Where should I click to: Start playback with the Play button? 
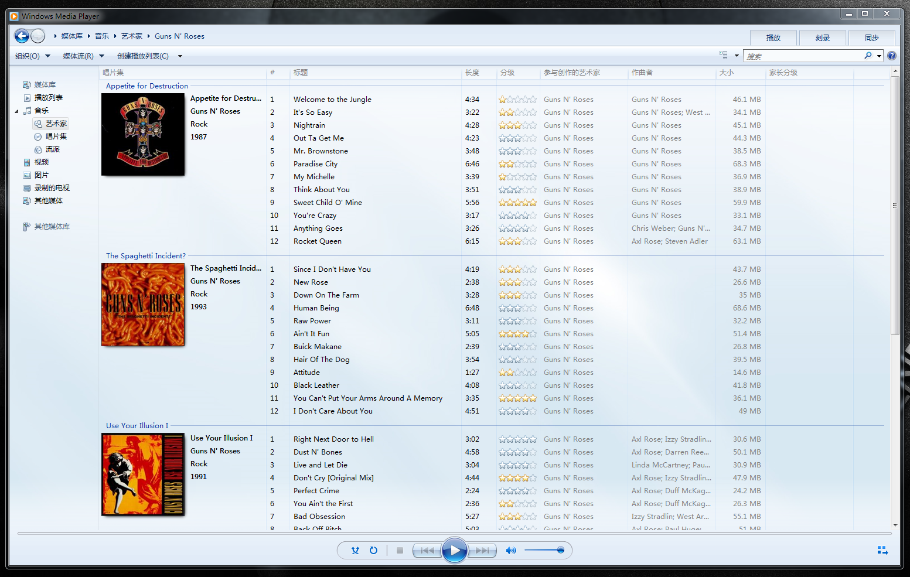click(x=455, y=550)
